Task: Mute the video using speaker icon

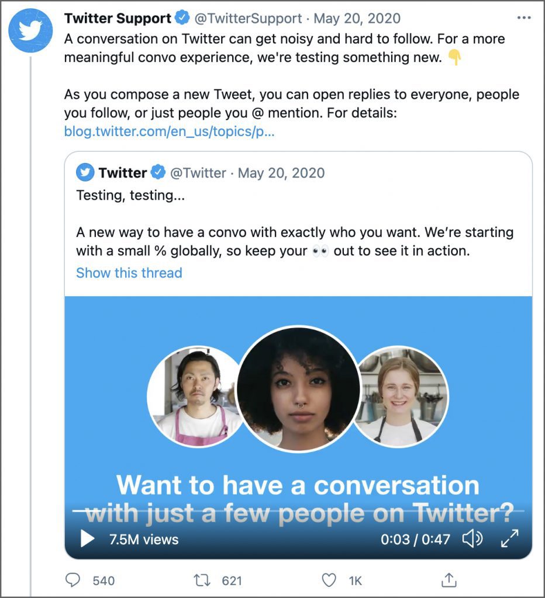Action: click(472, 538)
